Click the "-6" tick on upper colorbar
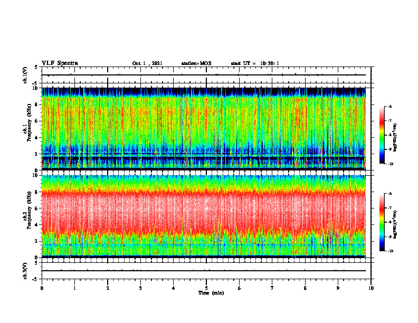418x323 pixels. click(390, 106)
